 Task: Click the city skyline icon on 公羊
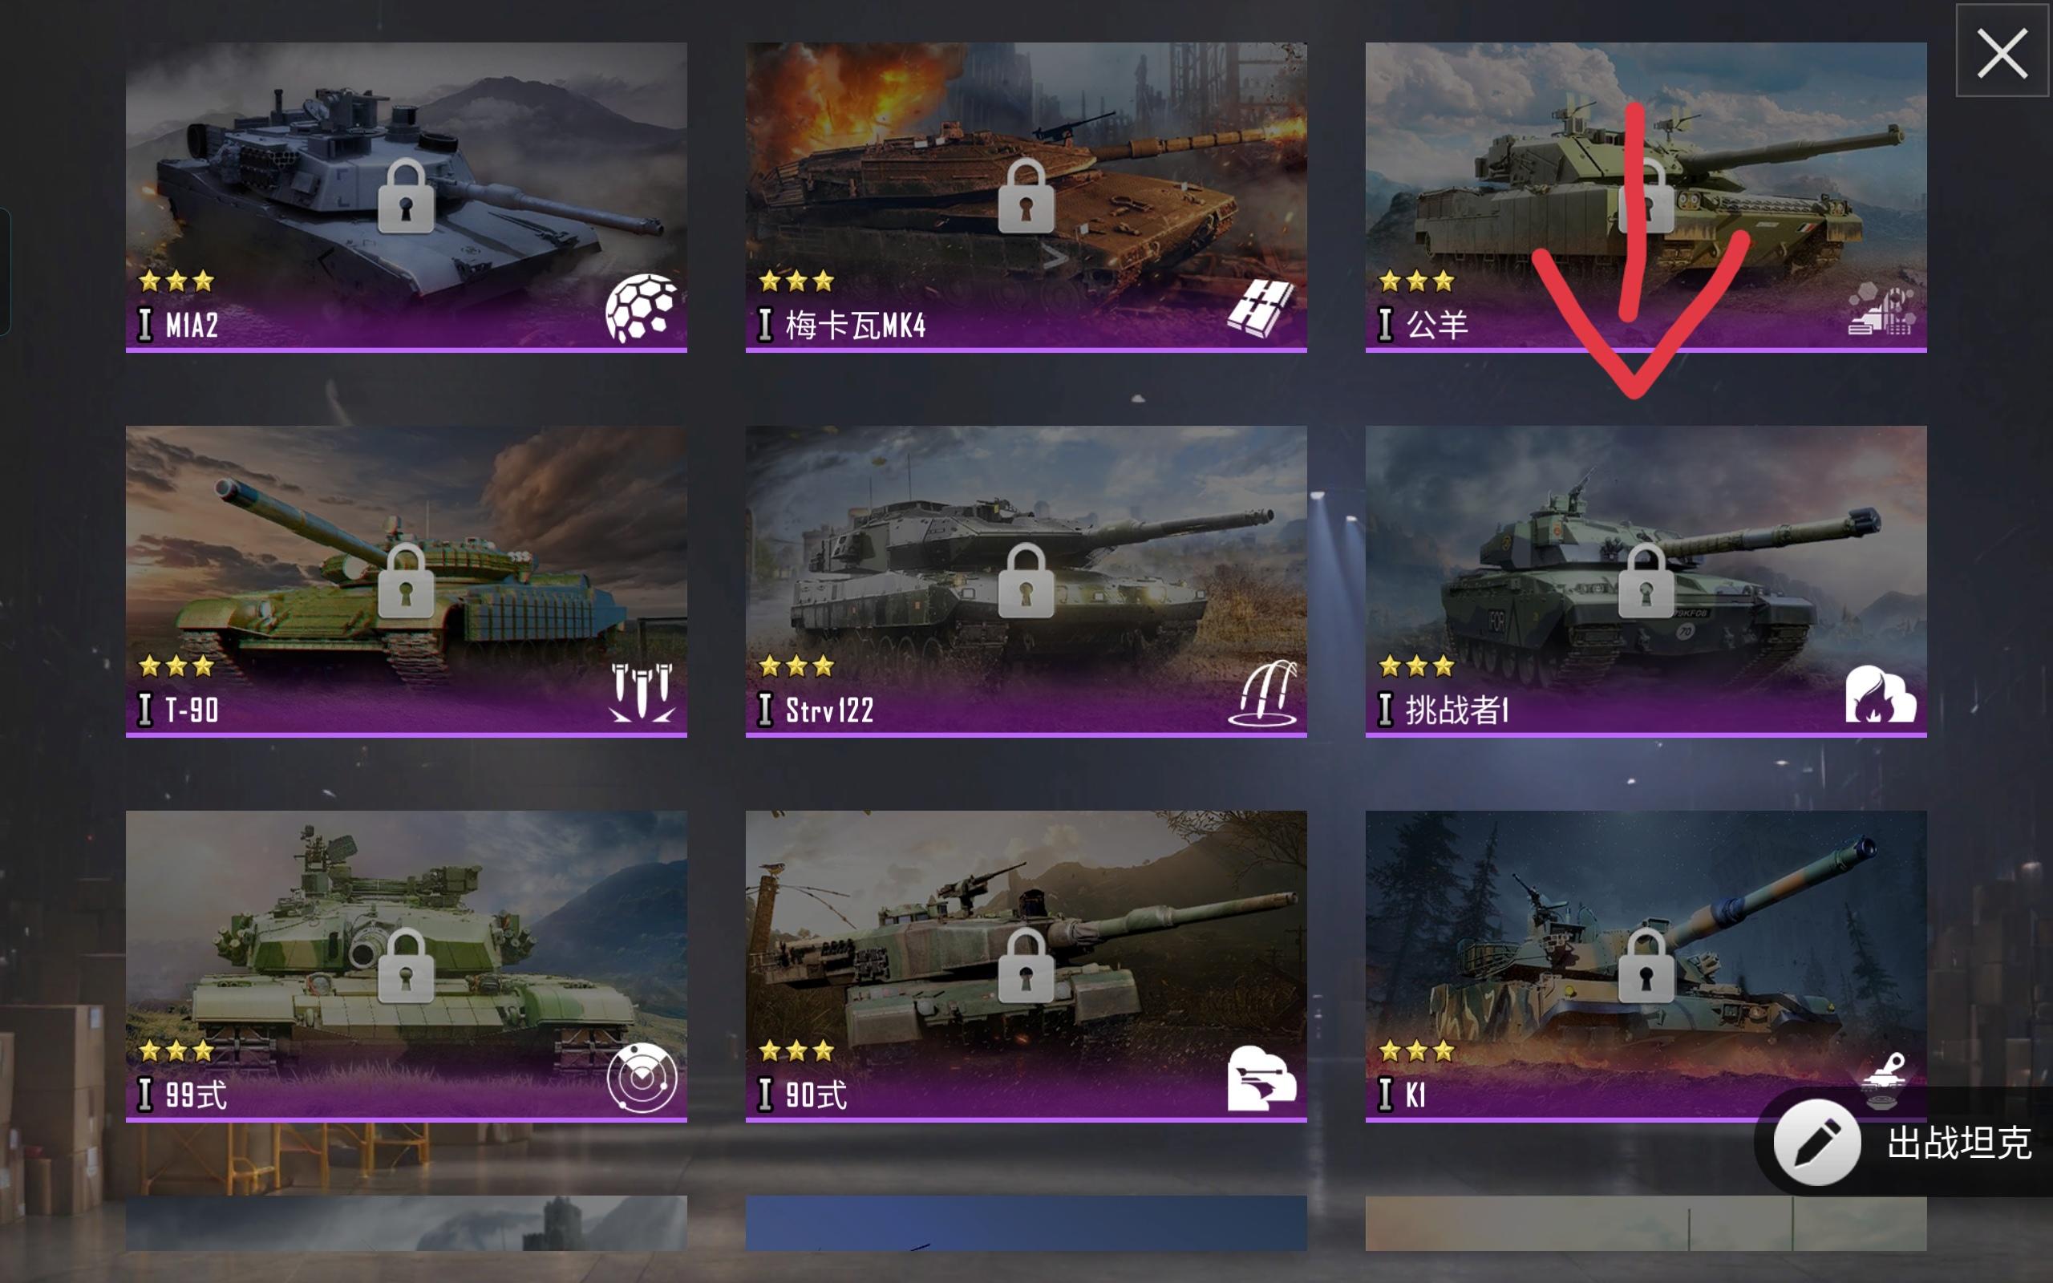(1881, 309)
